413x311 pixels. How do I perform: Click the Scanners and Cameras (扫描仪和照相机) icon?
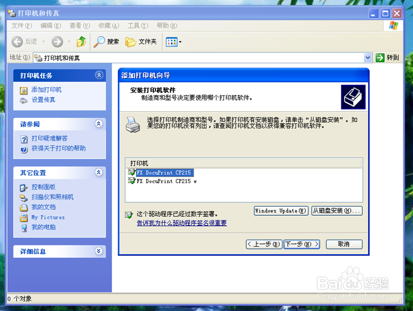[x=24, y=198]
